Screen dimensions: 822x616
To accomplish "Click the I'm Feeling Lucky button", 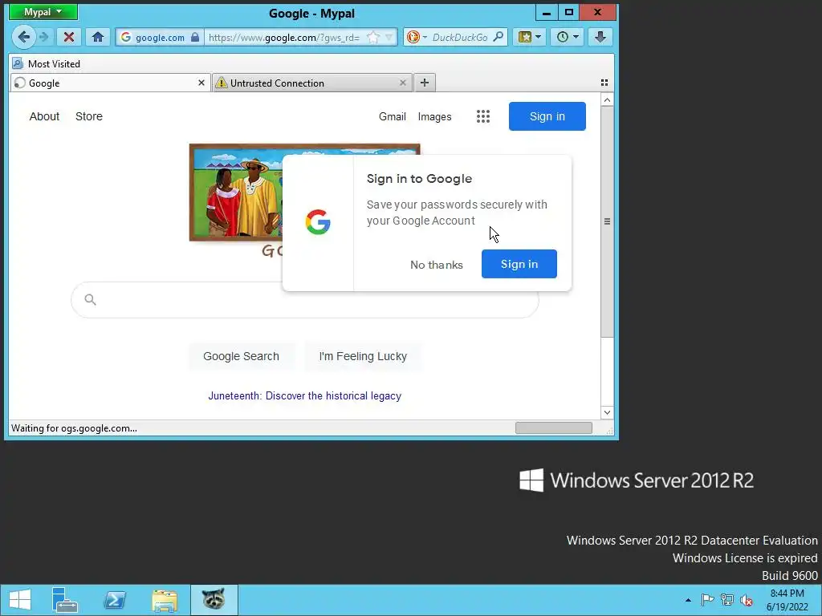I will click(363, 356).
